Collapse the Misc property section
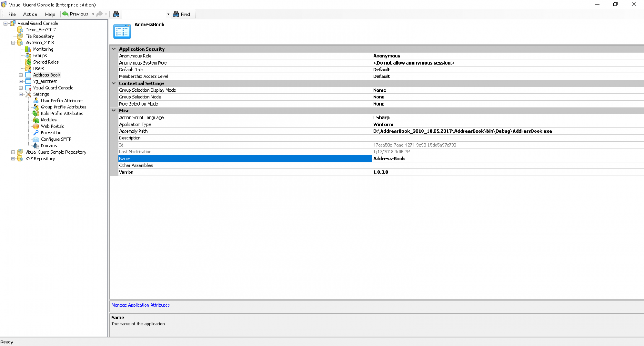Viewport: 644px width, 346px height. pos(114,111)
